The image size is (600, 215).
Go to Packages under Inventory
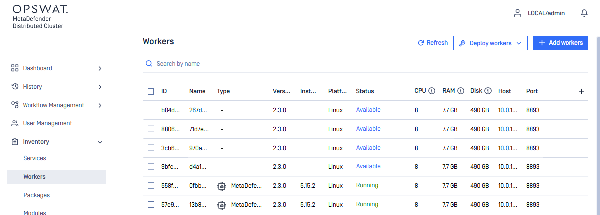[37, 195]
